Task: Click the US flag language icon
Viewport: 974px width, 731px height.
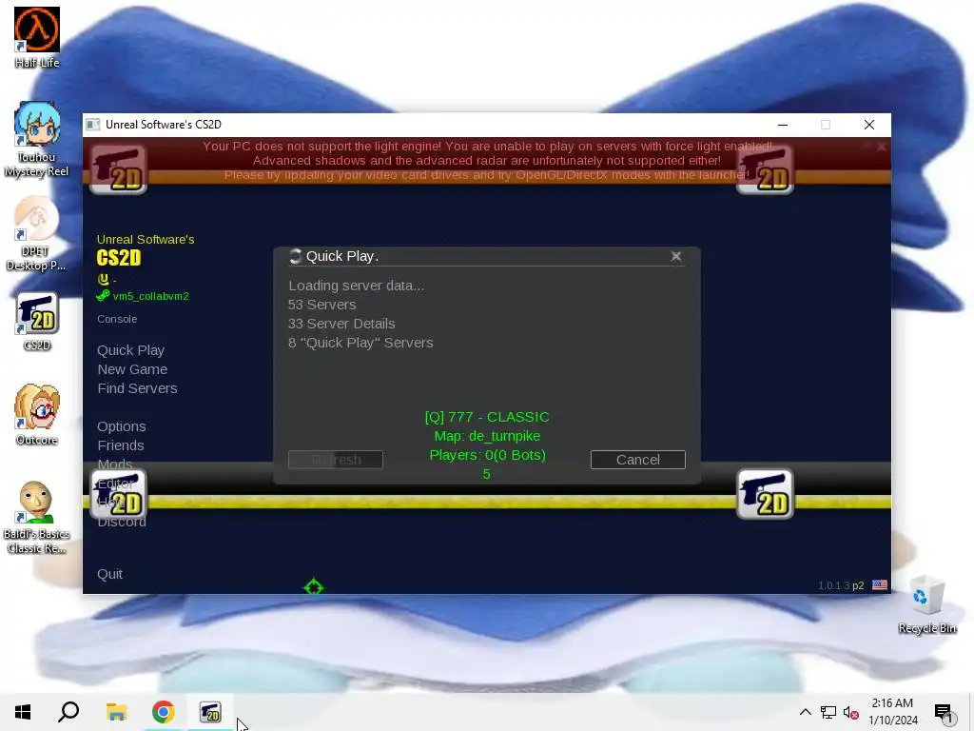Action: point(880,585)
